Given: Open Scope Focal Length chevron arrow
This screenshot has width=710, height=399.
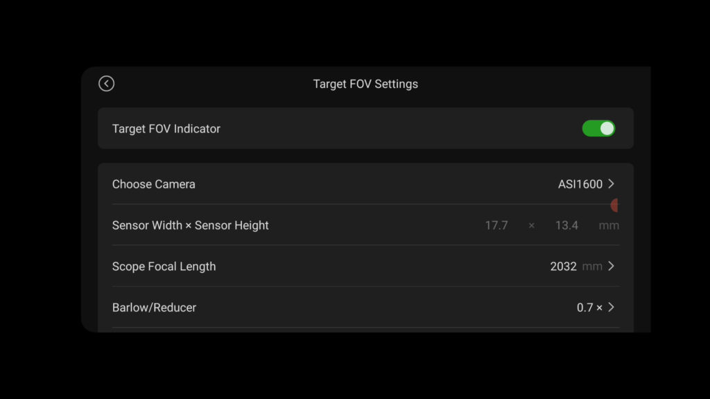Looking at the screenshot, I should [x=612, y=266].
